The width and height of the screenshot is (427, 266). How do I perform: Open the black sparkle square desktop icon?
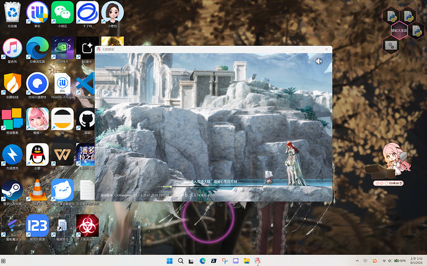[x=87, y=48]
